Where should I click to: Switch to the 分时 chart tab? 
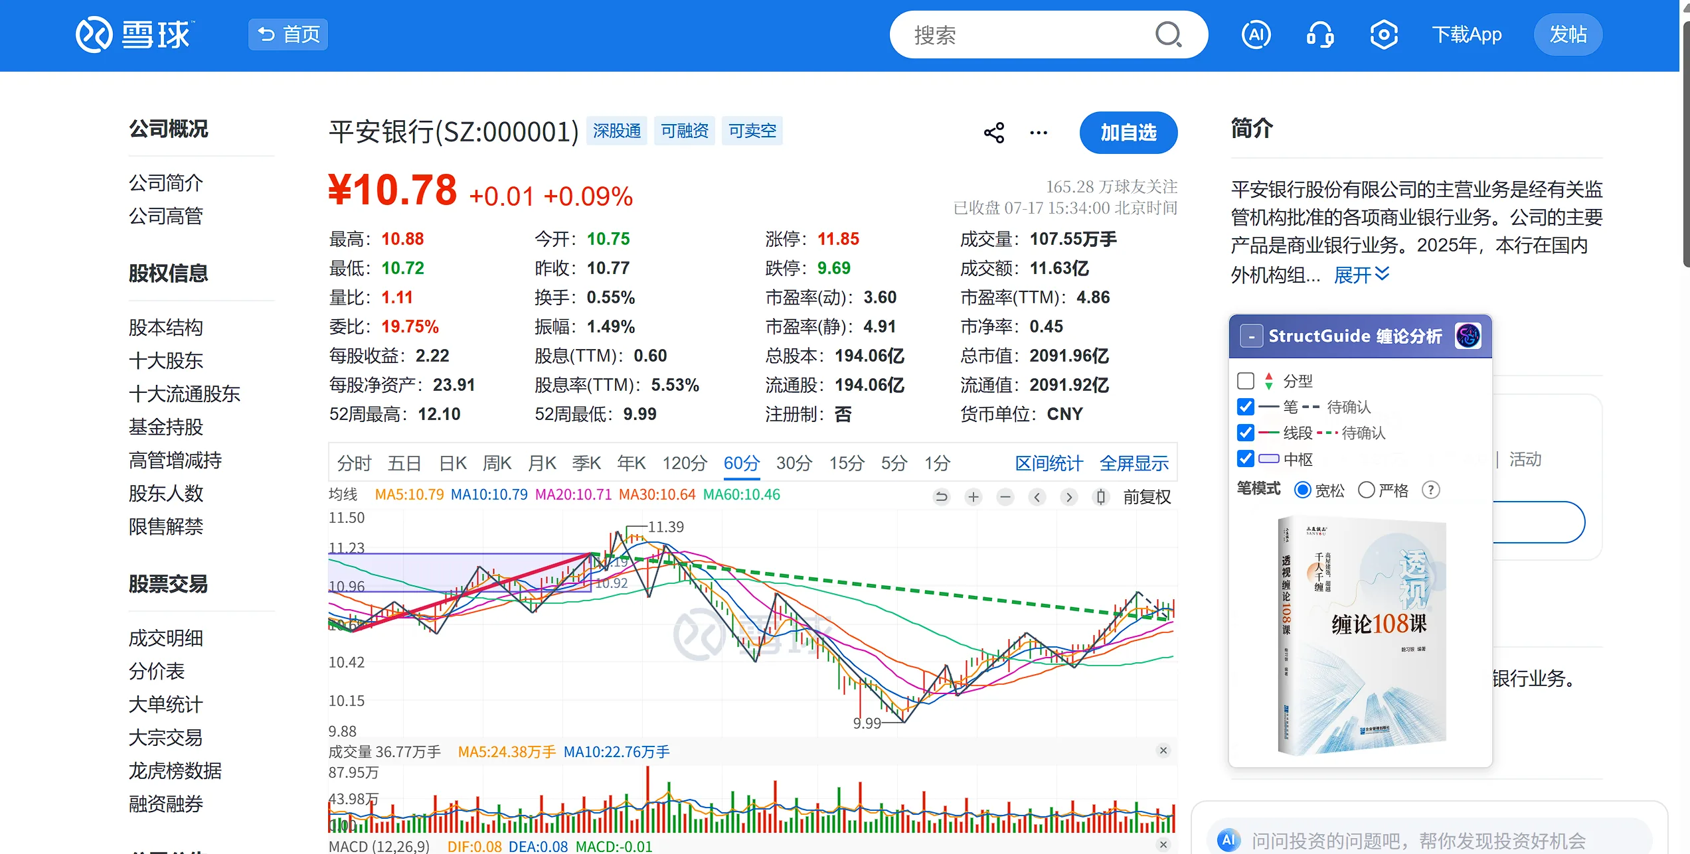coord(354,463)
